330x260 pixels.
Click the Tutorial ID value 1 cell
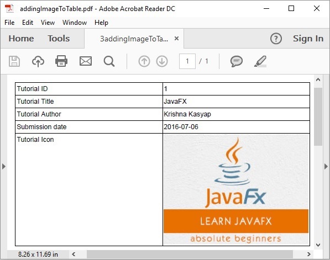pos(237,89)
